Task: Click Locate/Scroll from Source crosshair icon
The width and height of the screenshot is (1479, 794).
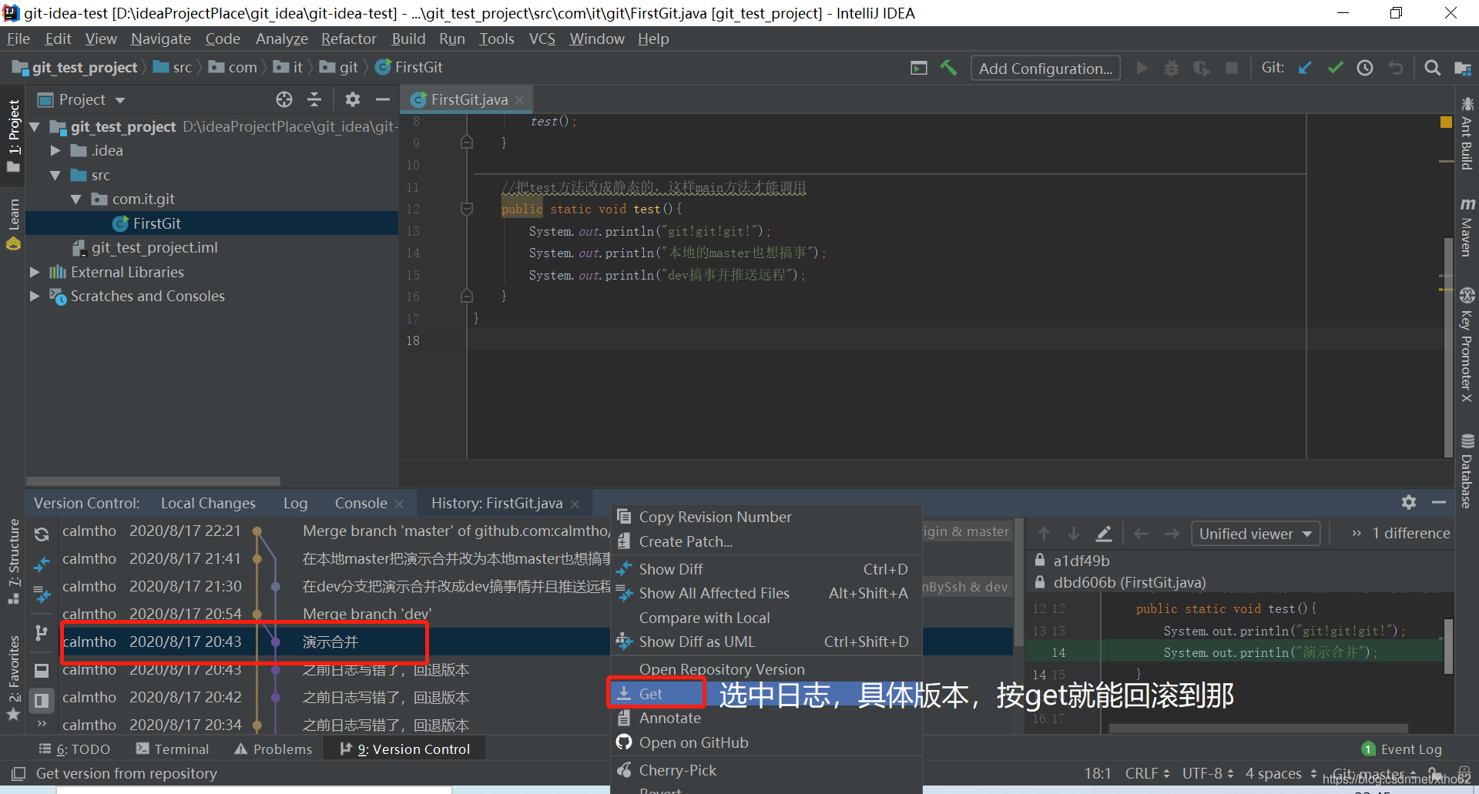Action: 284,99
